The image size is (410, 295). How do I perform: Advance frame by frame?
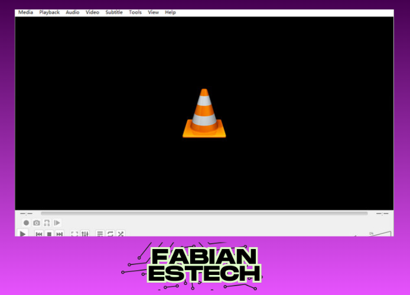[x=57, y=222]
